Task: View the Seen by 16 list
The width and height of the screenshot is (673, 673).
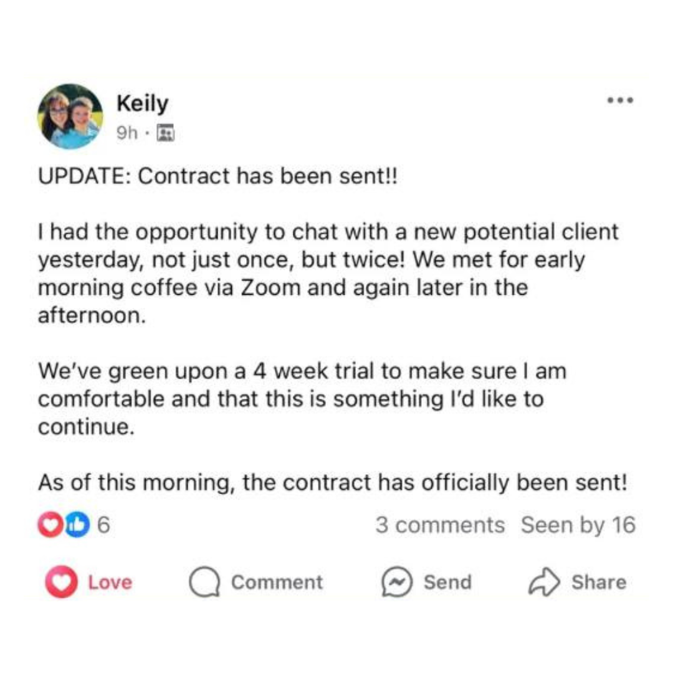Action: pos(578,525)
